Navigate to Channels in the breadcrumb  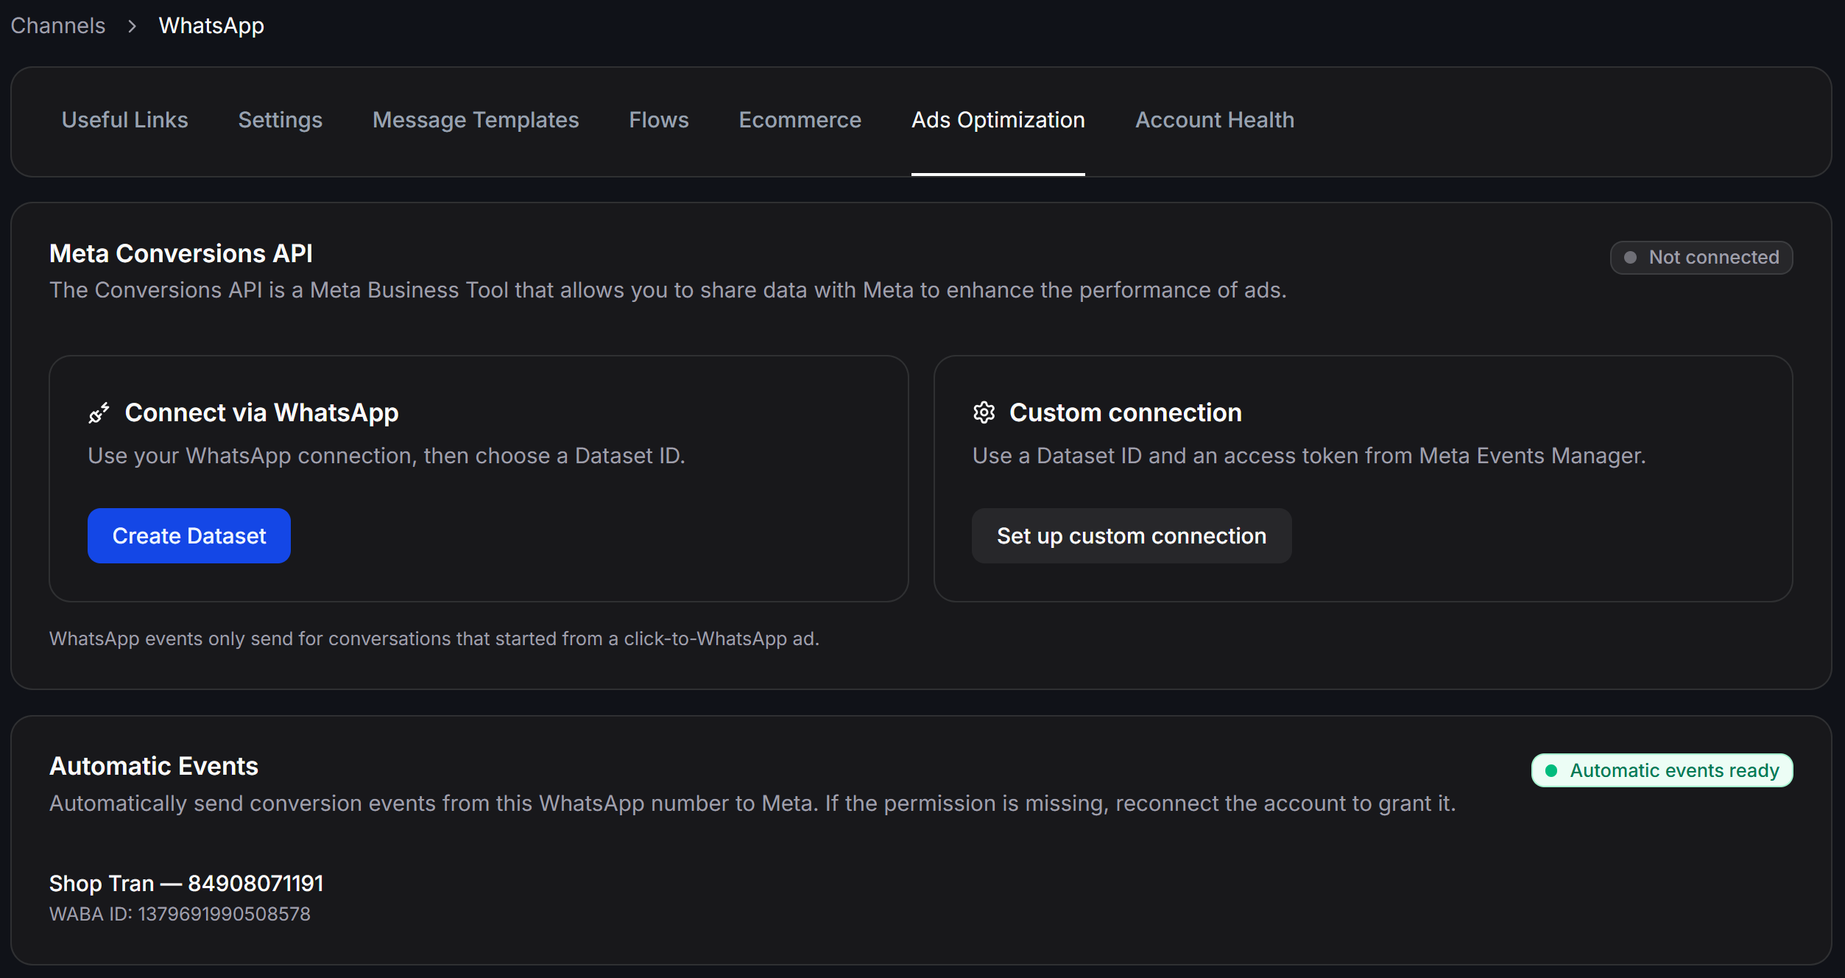coord(58,26)
